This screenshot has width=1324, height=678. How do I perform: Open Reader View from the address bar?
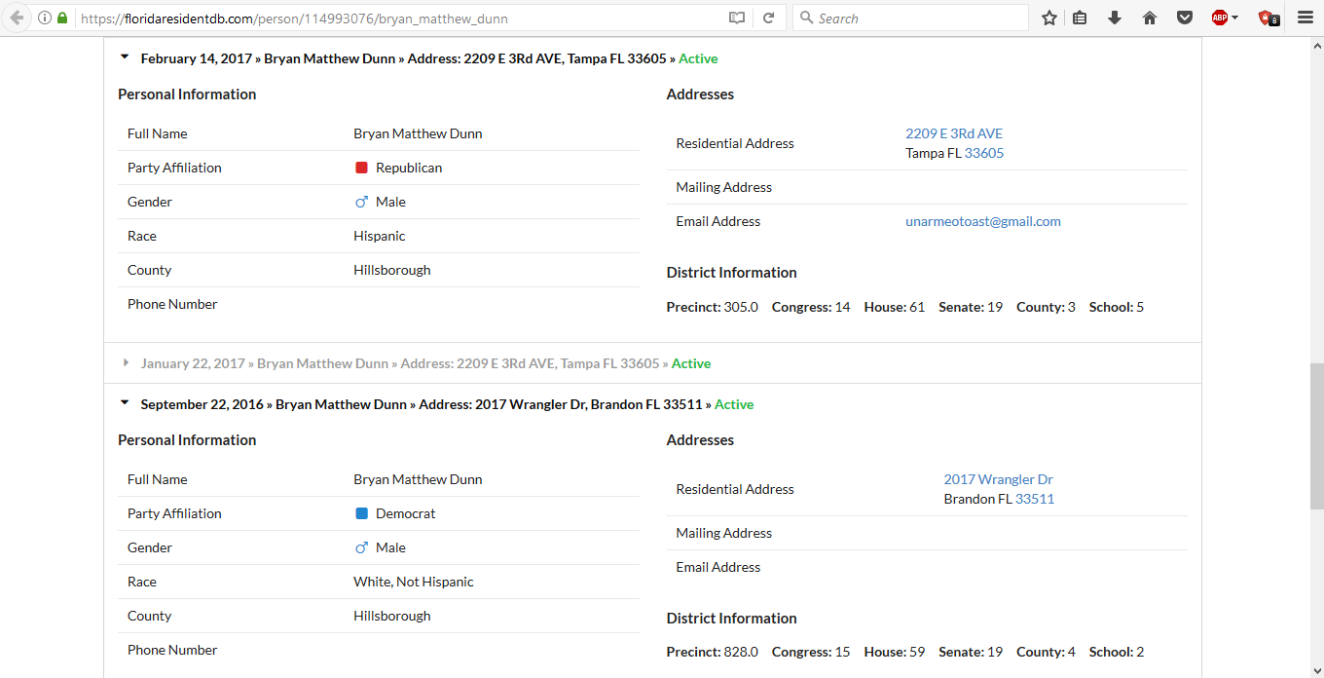click(x=737, y=18)
